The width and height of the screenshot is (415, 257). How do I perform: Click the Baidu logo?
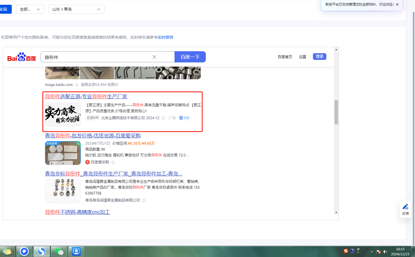pyautogui.click(x=22, y=57)
